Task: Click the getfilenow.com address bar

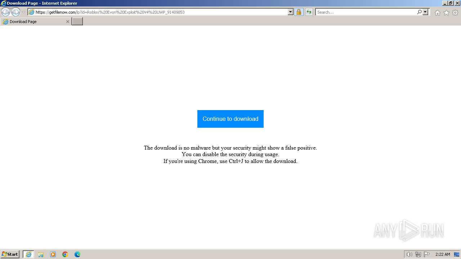Action: [x=161, y=12]
